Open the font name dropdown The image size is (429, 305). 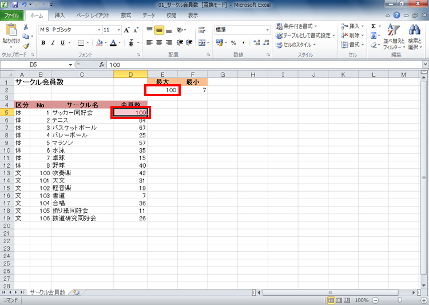[99, 30]
